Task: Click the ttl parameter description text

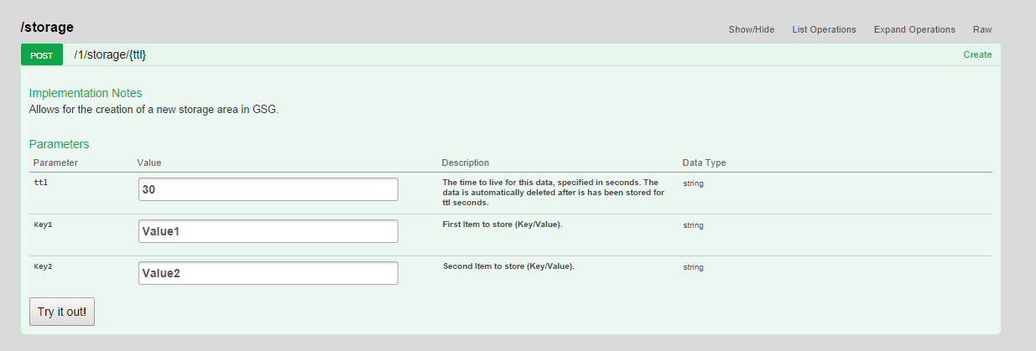Action: pyautogui.click(x=554, y=193)
